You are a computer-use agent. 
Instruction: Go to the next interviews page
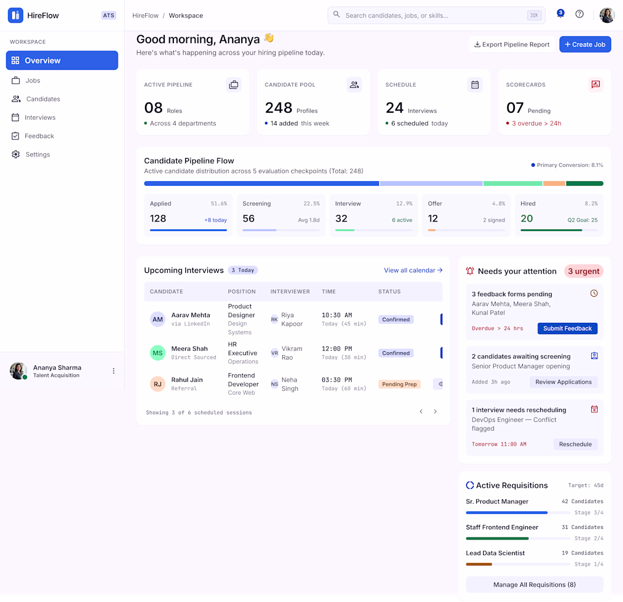click(x=435, y=412)
